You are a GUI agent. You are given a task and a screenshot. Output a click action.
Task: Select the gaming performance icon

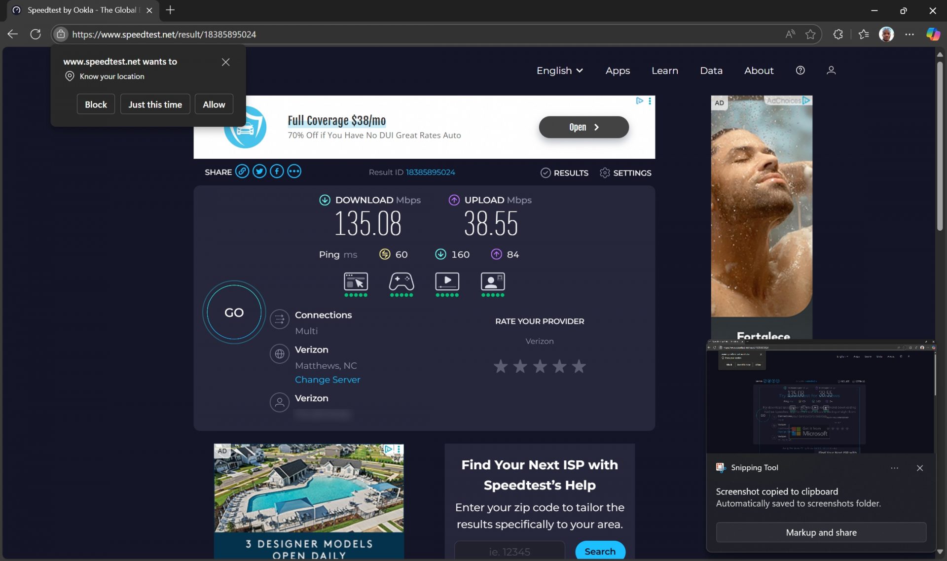point(401,282)
